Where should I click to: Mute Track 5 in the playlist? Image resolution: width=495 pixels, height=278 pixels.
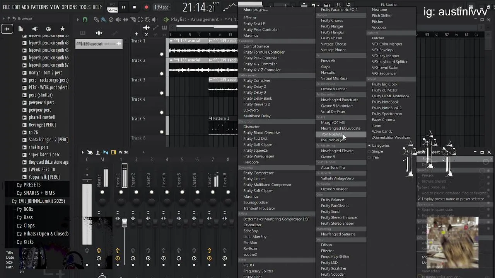pyautogui.click(x=162, y=132)
